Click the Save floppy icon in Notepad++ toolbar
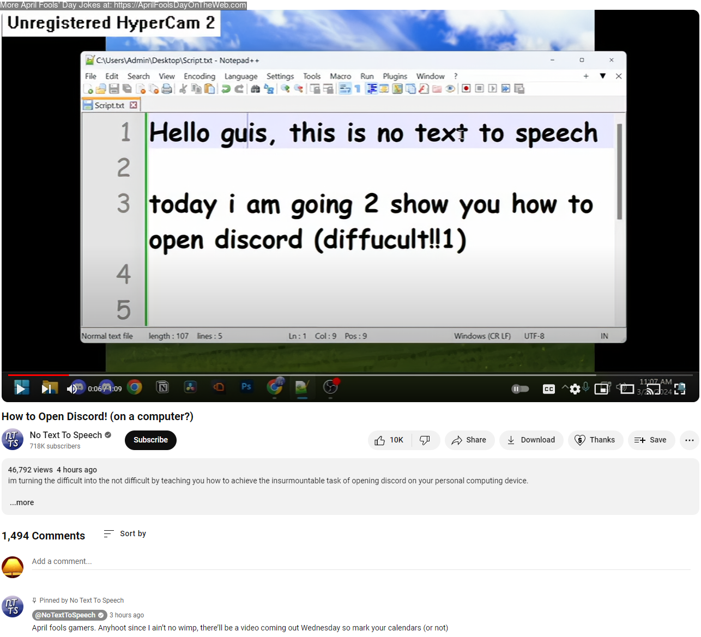The image size is (701, 637). [114, 89]
